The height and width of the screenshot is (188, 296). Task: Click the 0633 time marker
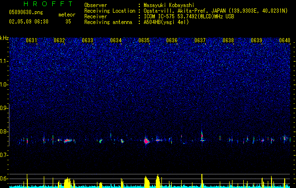(x=88, y=40)
